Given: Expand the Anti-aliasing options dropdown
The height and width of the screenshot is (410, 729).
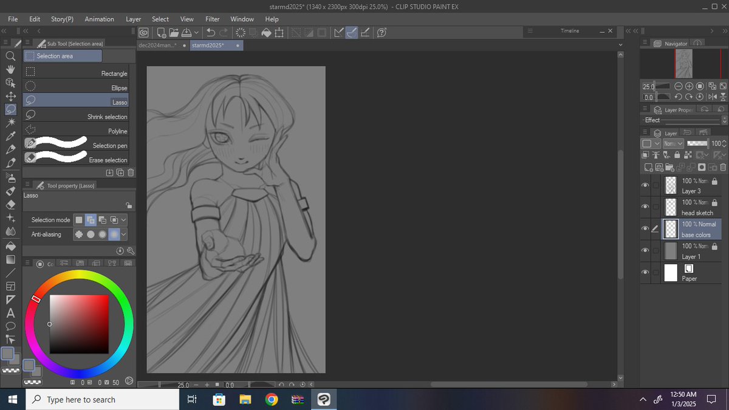Looking at the screenshot, I should click(124, 234).
